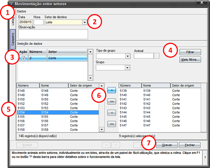Click the Corte cell in sector grid

tap(67, 58)
